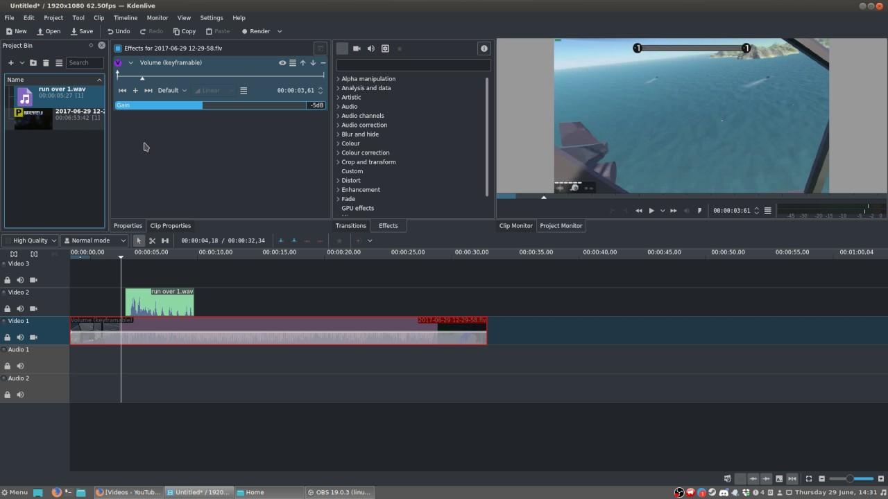Open Project Monitor options hamburger menu
Screen dimensions: 888x499
coord(768,211)
